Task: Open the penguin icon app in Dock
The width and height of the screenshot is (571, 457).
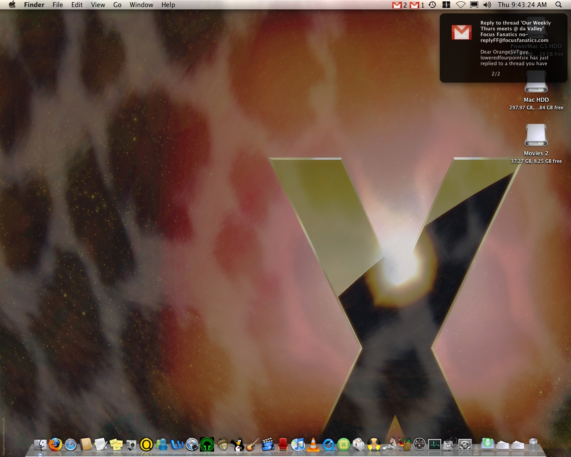Action: pos(237,445)
